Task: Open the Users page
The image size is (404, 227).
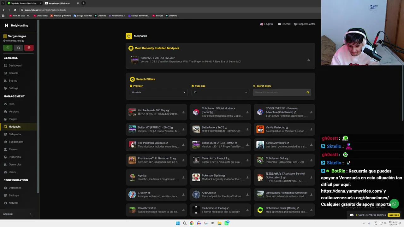Action: pyautogui.click(x=12, y=172)
